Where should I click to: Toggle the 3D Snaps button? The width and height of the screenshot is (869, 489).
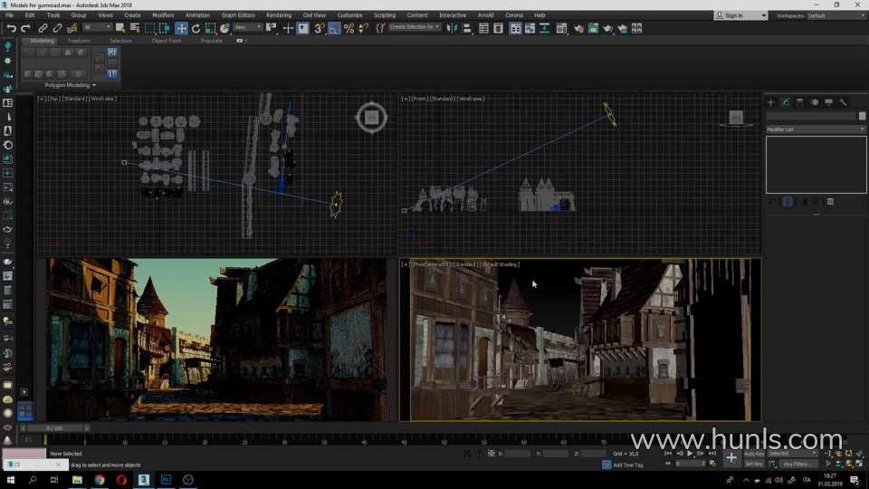320,28
